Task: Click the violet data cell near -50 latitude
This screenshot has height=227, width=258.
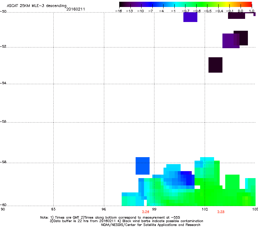Action: coord(190,17)
